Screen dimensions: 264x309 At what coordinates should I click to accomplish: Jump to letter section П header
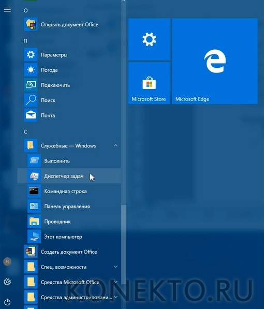pyautogui.click(x=25, y=41)
